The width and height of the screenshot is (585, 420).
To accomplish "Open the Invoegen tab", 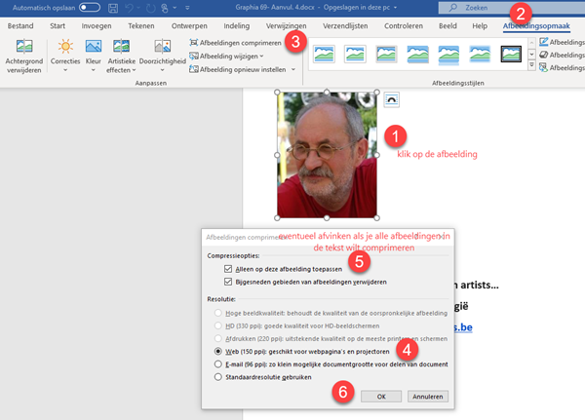I will [97, 25].
